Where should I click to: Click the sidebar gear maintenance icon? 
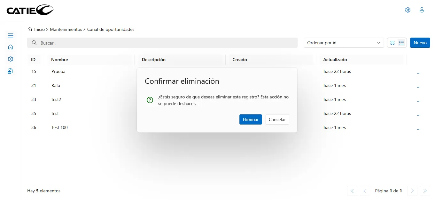point(11,59)
